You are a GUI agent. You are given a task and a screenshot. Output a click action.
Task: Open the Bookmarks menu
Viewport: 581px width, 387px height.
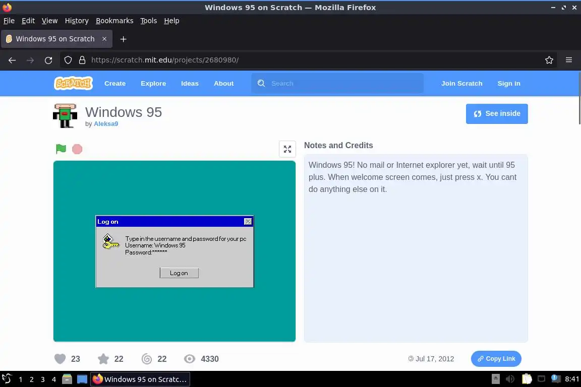(x=114, y=21)
